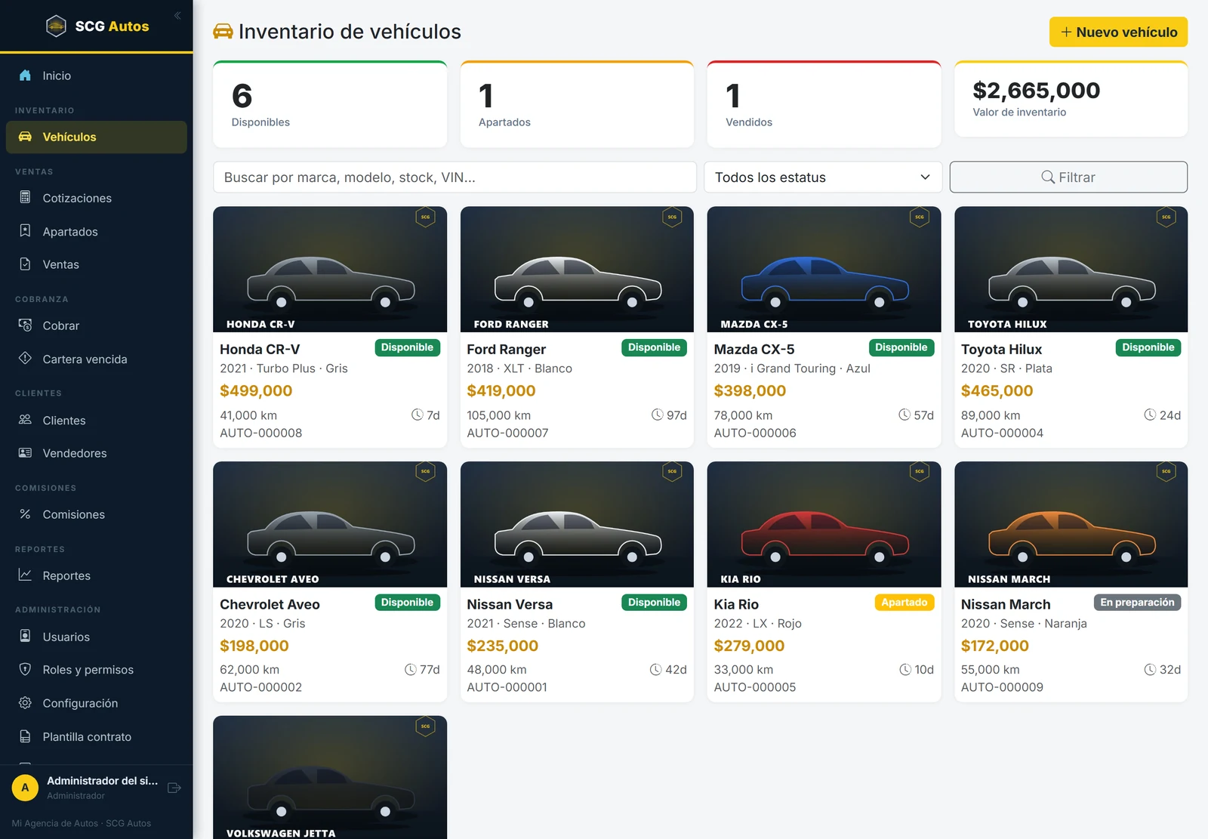Click the $2,665,000 Valor de inventario card
The width and height of the screenshot is (1208, 839).
[1071, 99]
